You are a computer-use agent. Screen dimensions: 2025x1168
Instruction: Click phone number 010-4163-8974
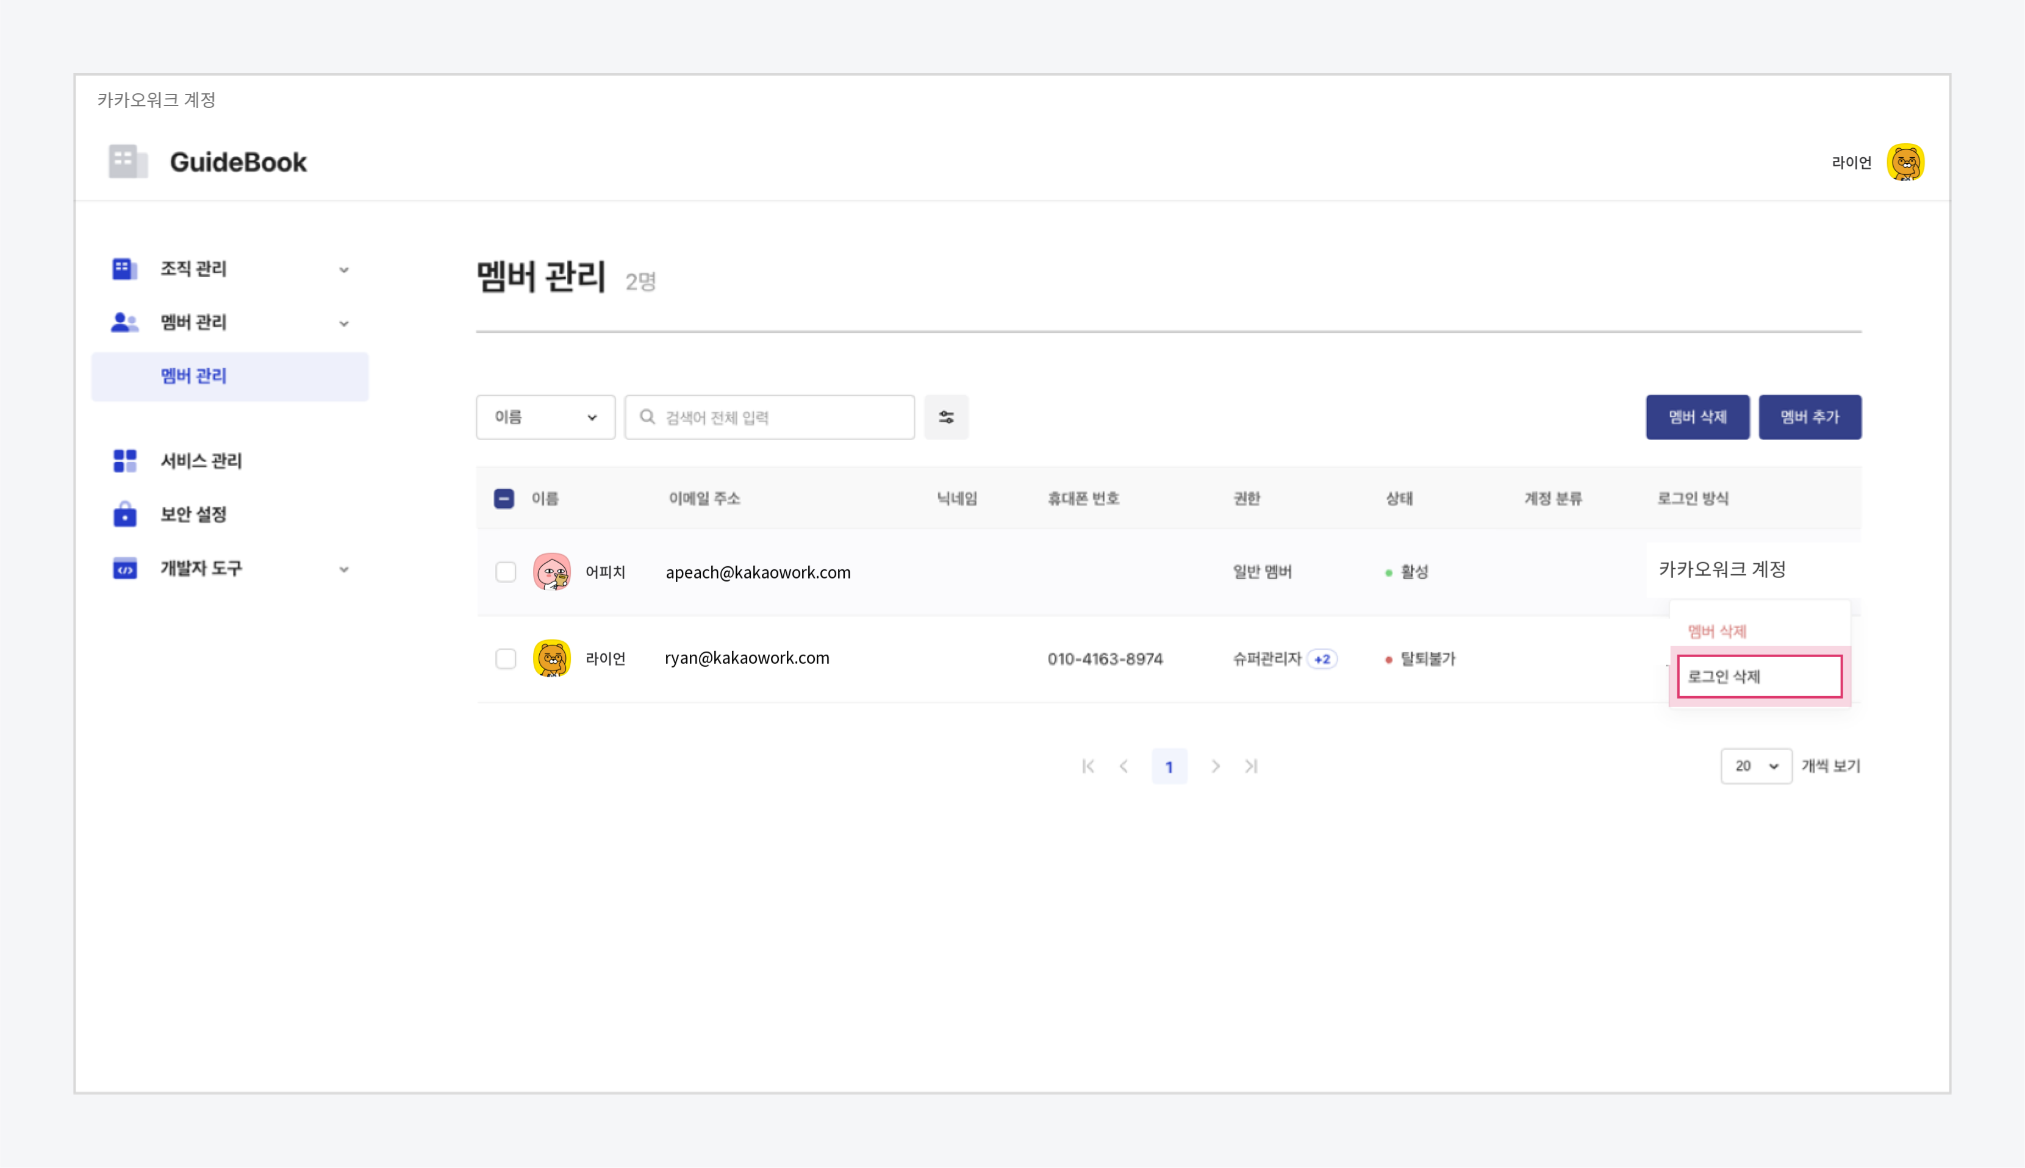(1105, 660)
